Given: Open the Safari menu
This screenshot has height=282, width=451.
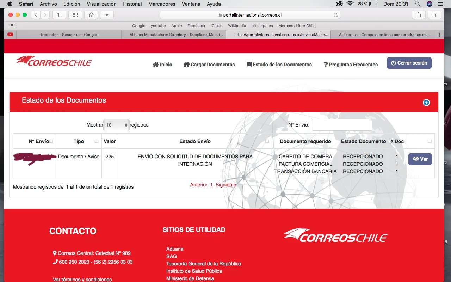Looking at the screenshot, I should pyautogui.click(x=26, y=4).
